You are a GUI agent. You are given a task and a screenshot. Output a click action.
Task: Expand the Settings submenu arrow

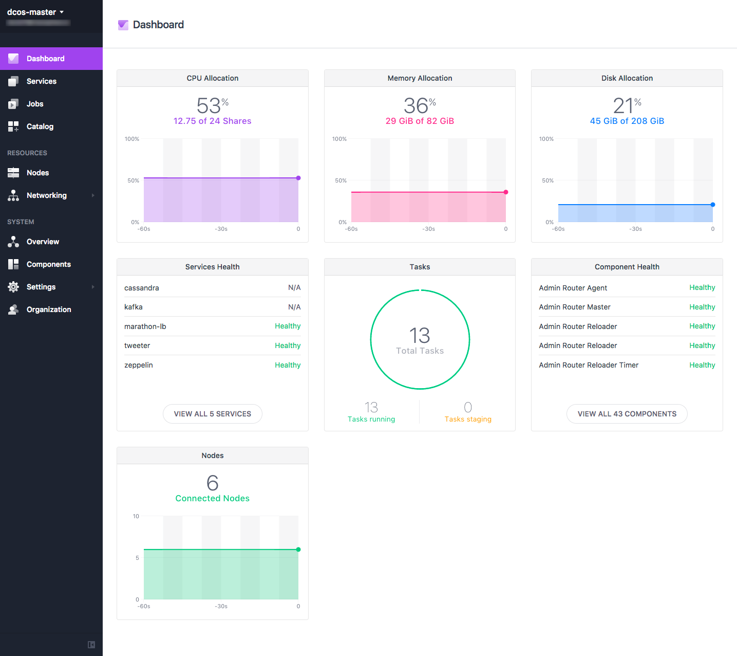pos(93,287)
